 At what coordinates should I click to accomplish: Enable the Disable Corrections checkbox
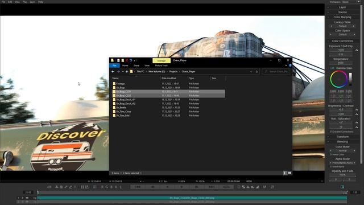[x=331, y=132]
